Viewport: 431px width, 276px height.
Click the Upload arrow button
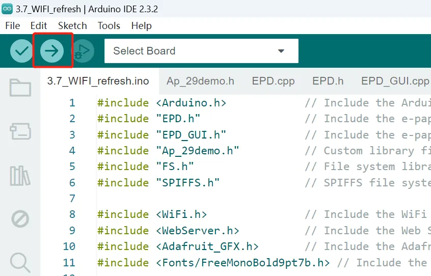pyautogui.click(x=51, y=51)
